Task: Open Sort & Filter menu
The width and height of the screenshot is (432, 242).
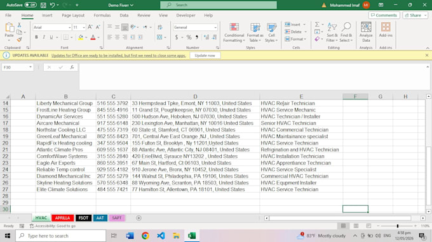Action: coord(332,32)
